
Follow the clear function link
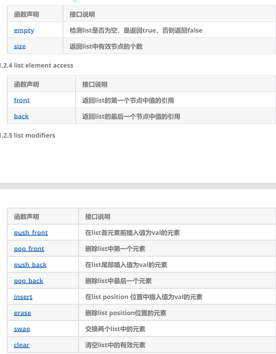click(x=22, y=345)
